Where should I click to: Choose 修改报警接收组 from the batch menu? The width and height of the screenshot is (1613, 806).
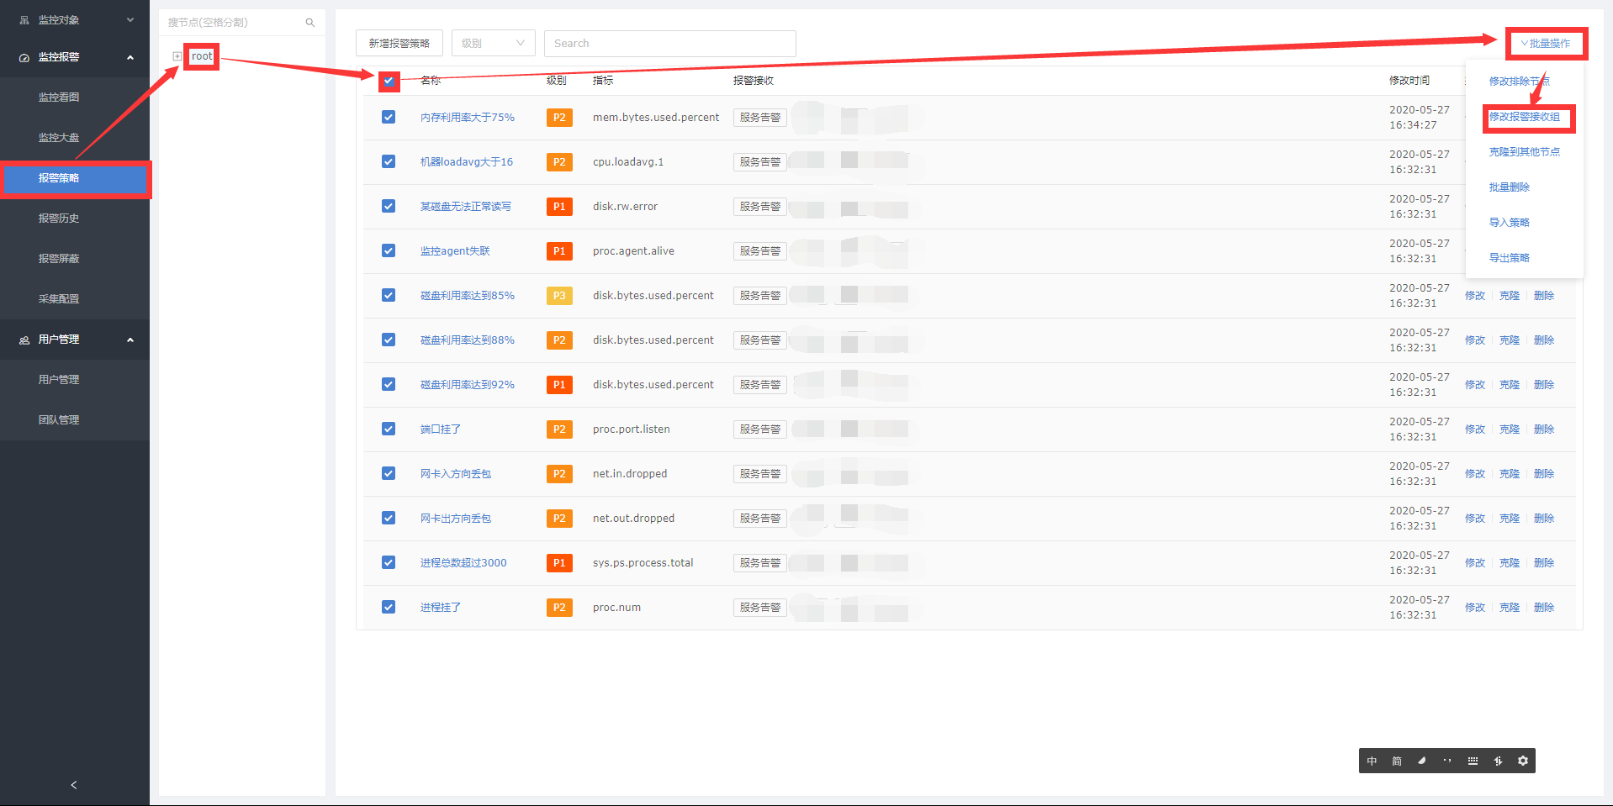[1525, 117]
